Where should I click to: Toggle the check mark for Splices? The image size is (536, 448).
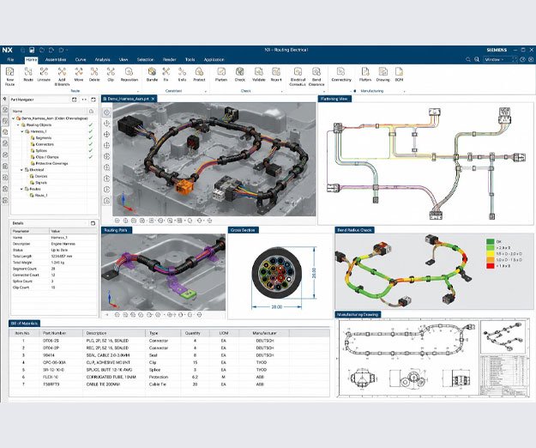91,150
